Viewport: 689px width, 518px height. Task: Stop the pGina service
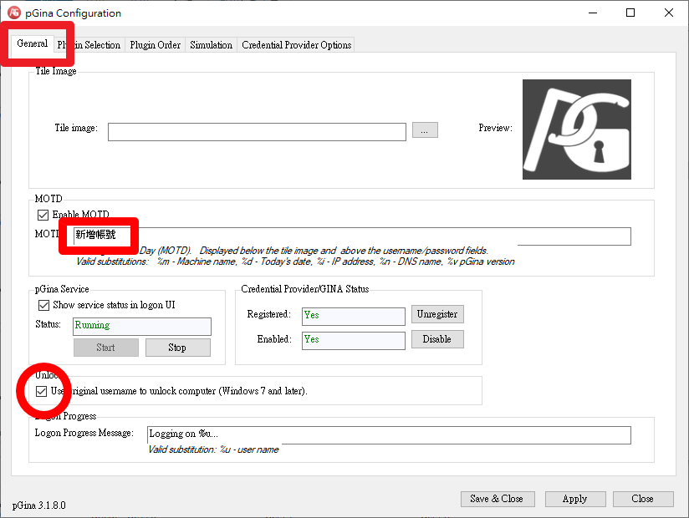pyautogui.click(x=177, y=348)
